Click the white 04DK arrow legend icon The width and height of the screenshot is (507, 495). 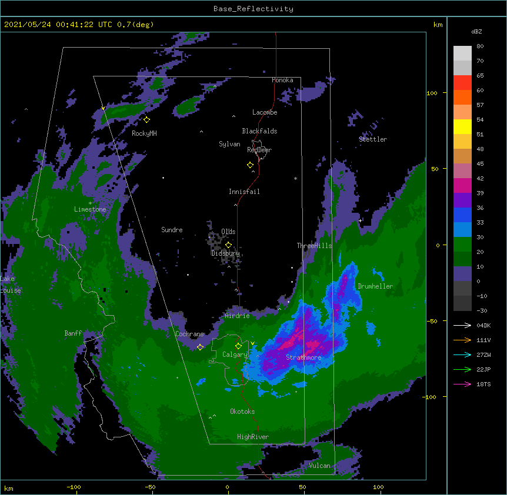pyautogui.click(x=462, y=325)
